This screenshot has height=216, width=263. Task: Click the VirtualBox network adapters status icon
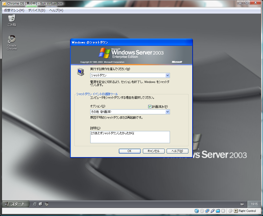(207, 211)
